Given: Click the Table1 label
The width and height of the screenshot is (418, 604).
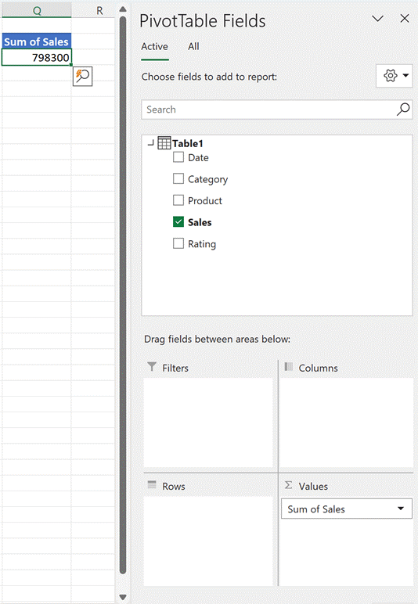Looking at the screenshot, I should (x=188, y=144).
